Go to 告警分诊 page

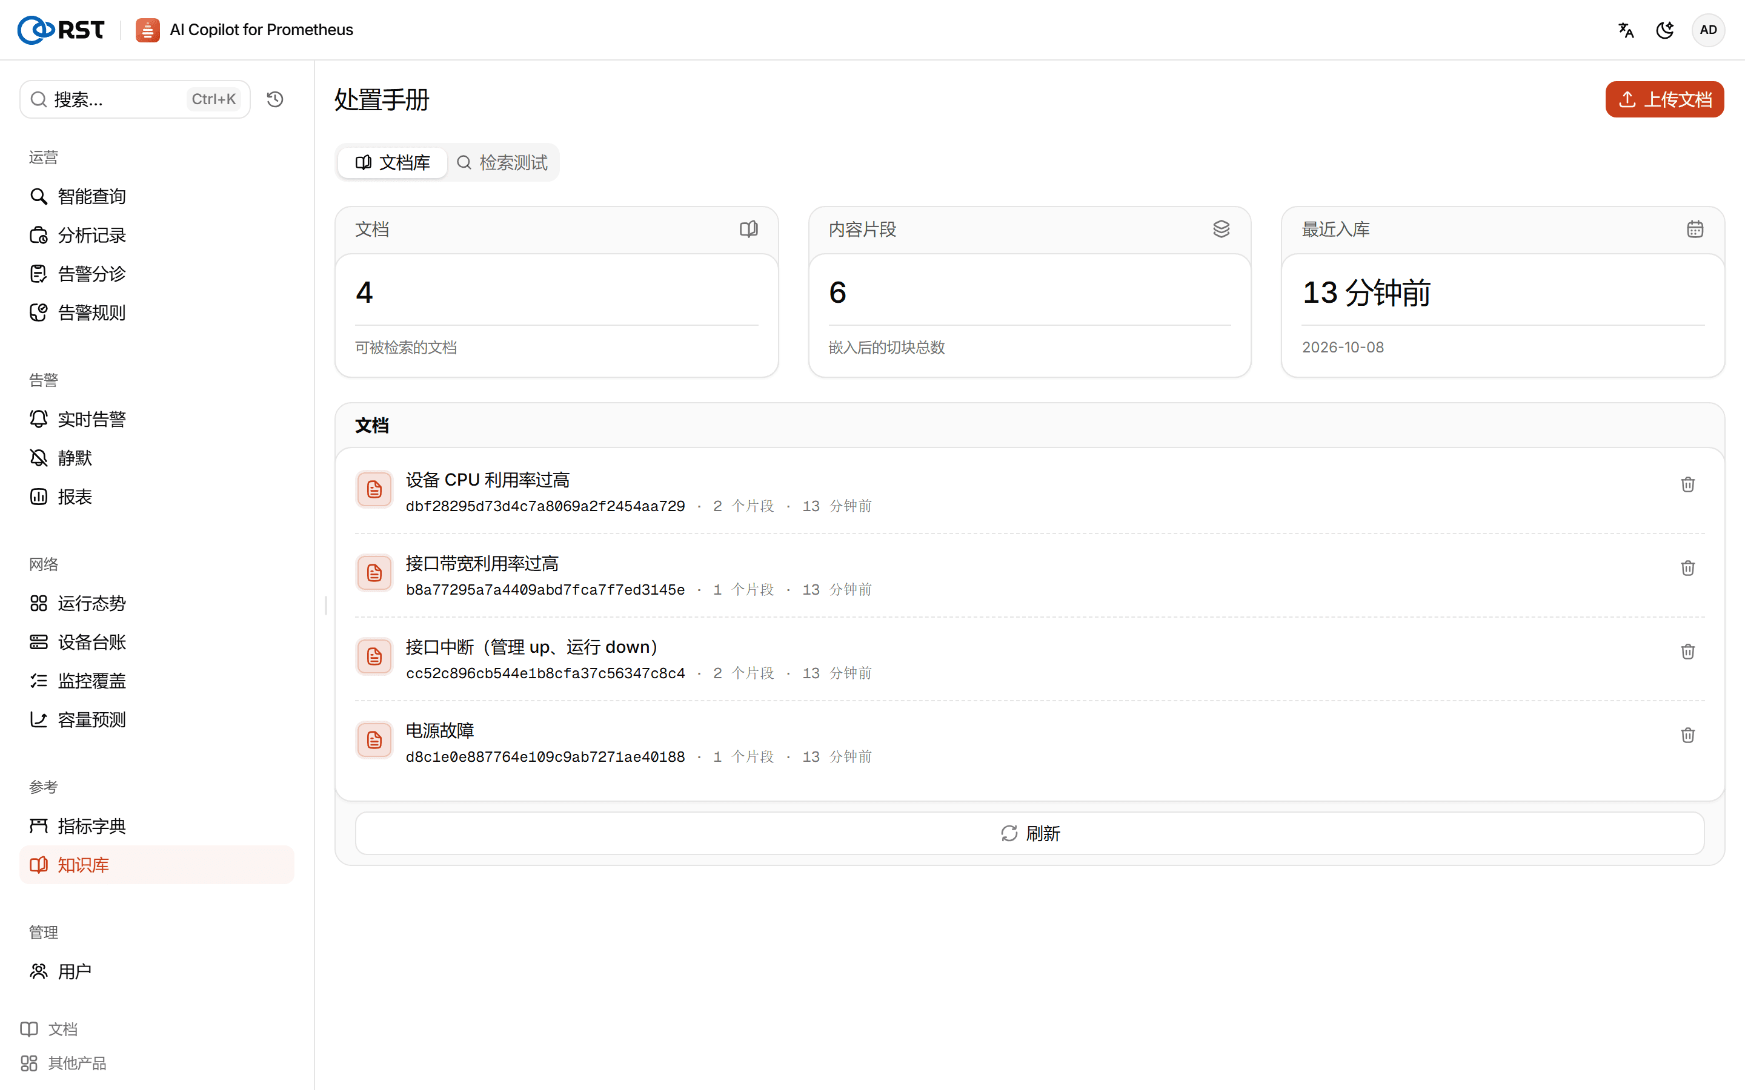tap(156, 275)
